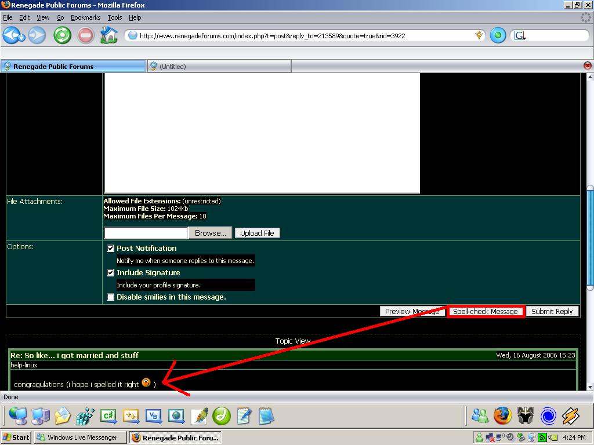Enable Disable smilies in this message

pos(111,297)
